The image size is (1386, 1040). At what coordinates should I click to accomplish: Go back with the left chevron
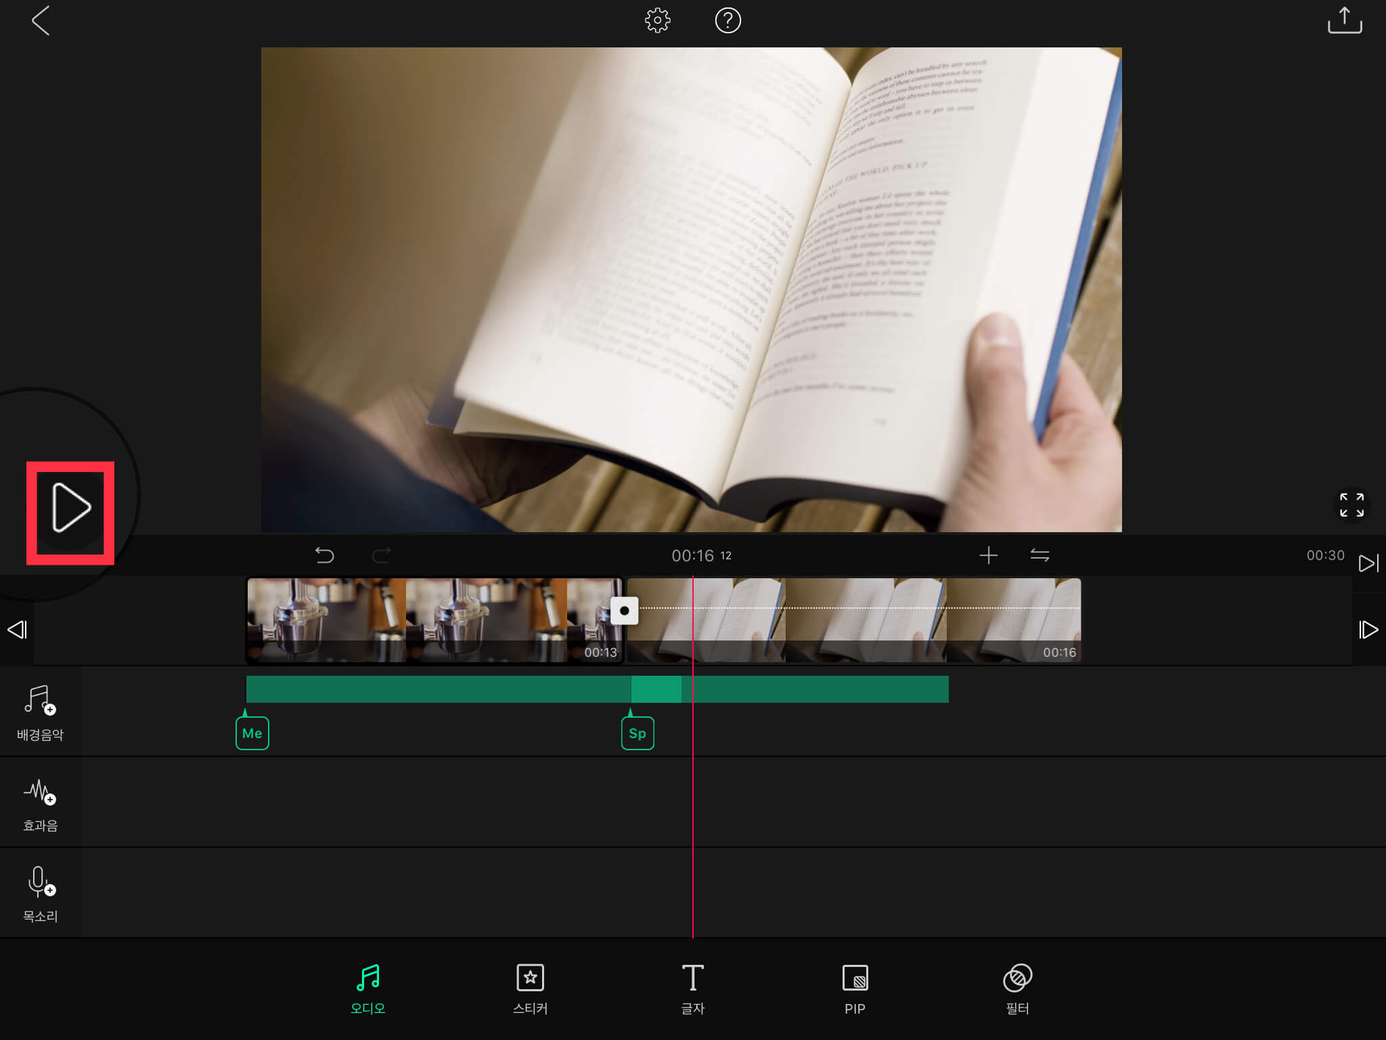pyautogui.click(x=41, y=20)
